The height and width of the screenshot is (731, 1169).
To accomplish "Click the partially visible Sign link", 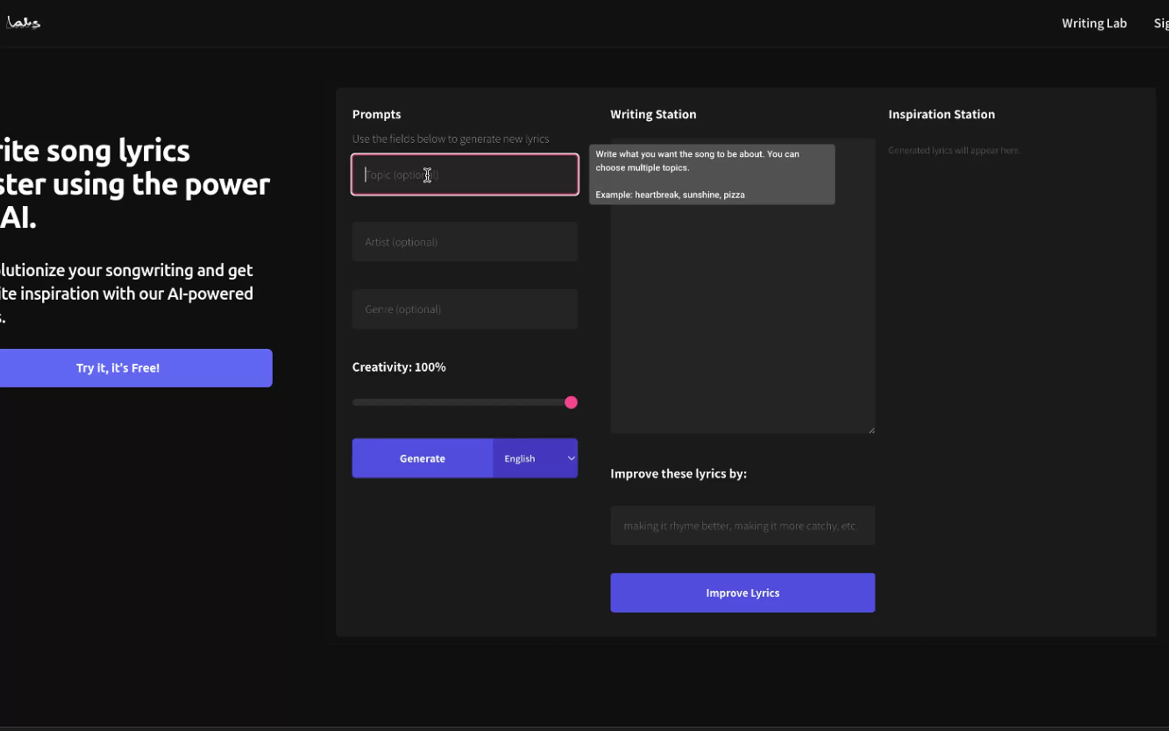I will tap(1161, 23).
